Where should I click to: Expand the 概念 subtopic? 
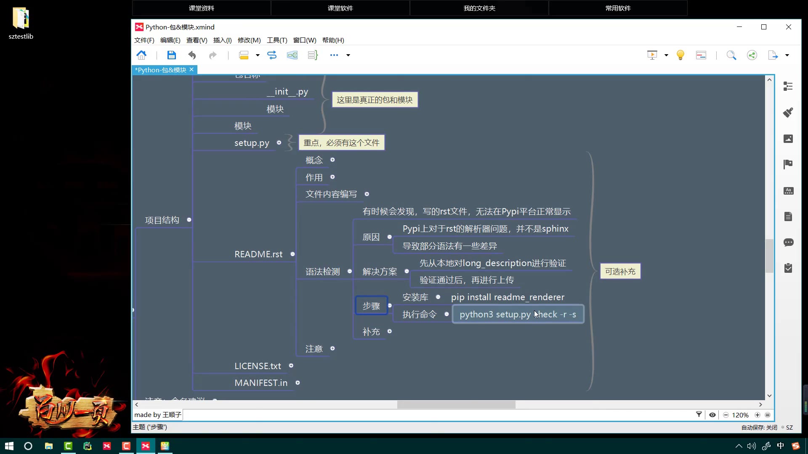[332, 160]
